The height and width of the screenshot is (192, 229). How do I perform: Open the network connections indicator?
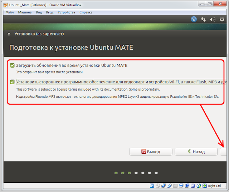pyautogui.click(x=203, y=19)
